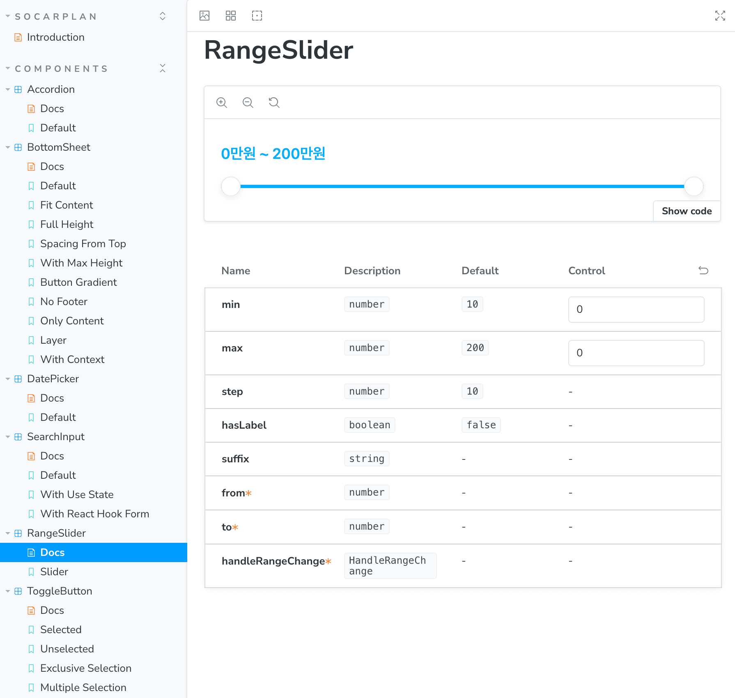Collapse the BottomSheet tree group
This screenshot has width=735, height=698.
[x=8, y=147]
